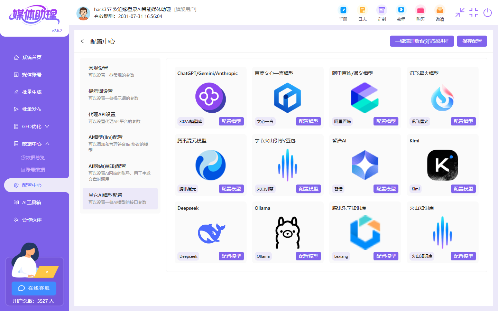The height and width of the screenshot is (311, 498).
Task: Open the 日志 log icon
Action: coord(362,13)
